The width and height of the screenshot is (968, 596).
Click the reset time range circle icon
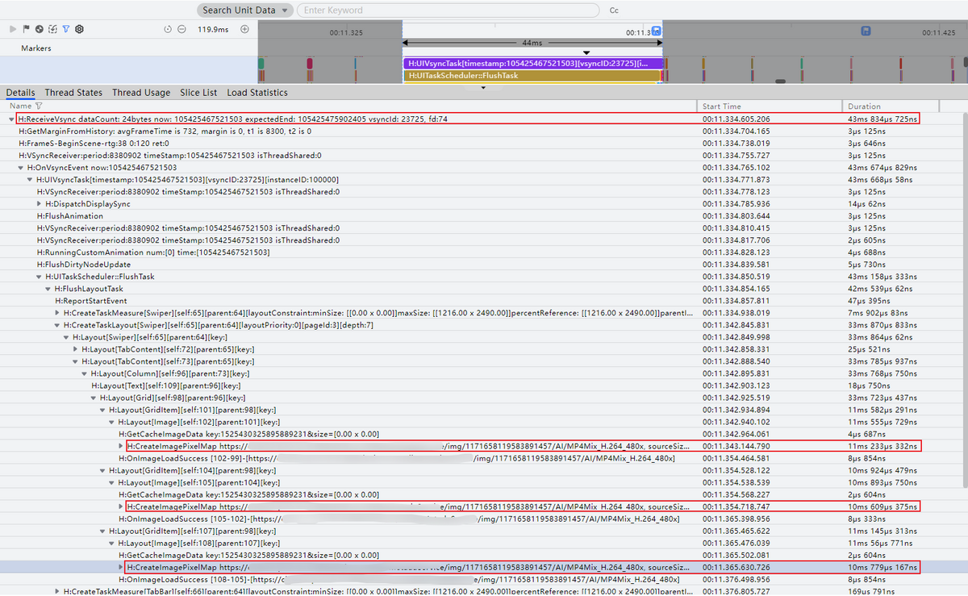(x=168, y=29)
